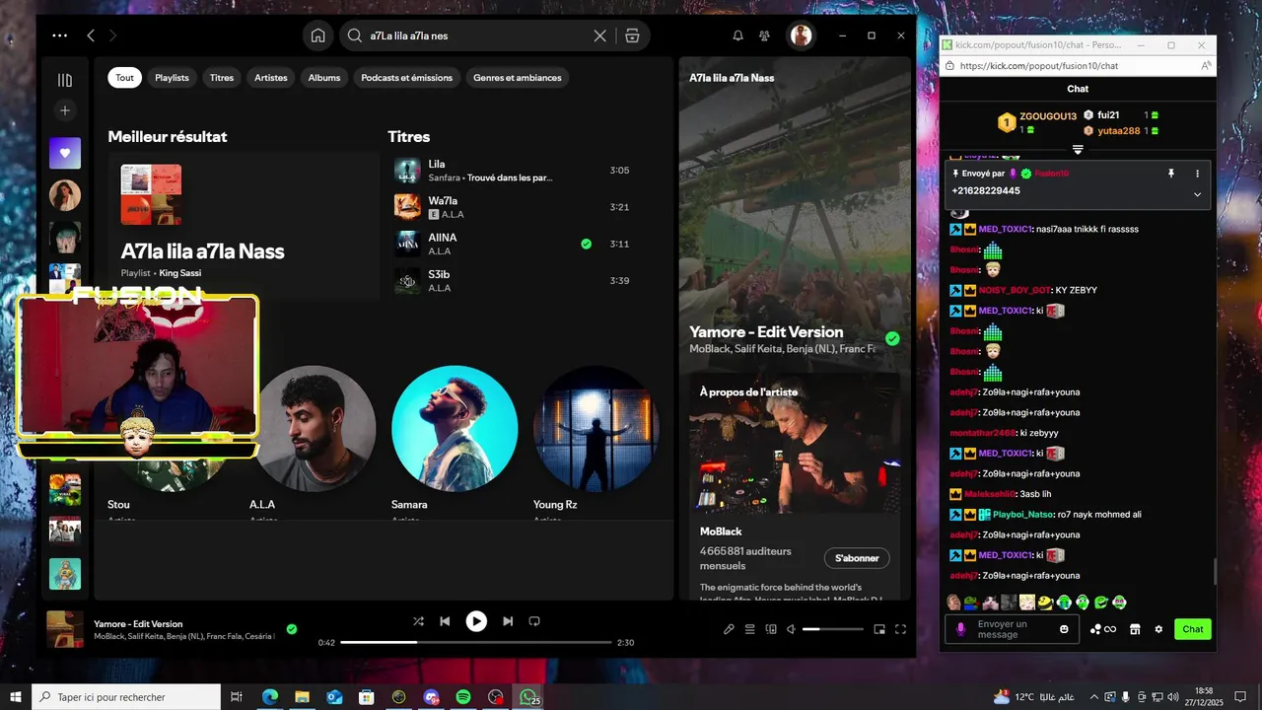The image size is (1262, 710).
Task: Expand the pinned message chevron
Action: (1198, 194)
